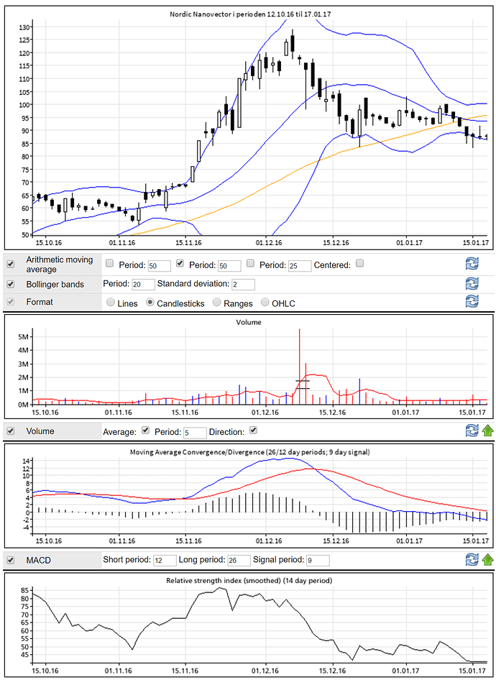Click green up arrow in Volume row
The width and height of the screenshot is (496, 680).
point(488,431)
